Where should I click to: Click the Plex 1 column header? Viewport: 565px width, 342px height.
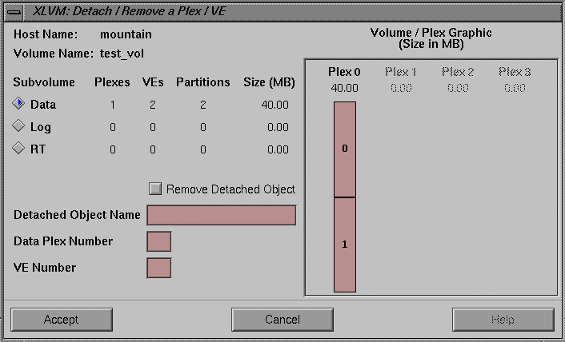(x=401, y=72)
